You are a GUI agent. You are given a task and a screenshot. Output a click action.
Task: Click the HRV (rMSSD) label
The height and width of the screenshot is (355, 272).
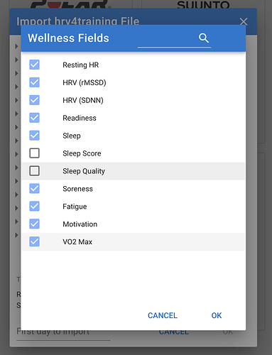[85, 82]
